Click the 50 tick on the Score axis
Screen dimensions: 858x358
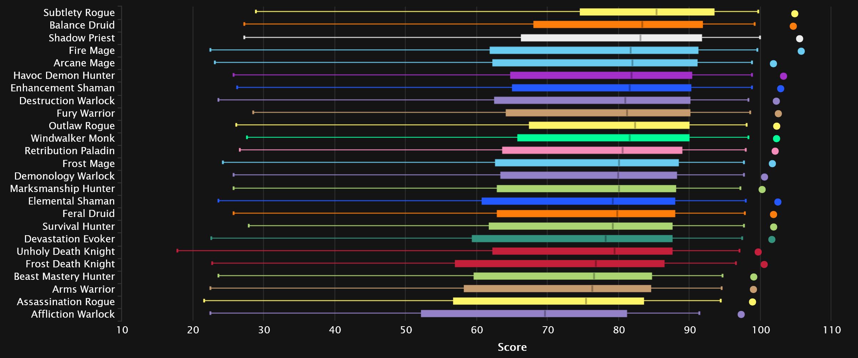406,330
